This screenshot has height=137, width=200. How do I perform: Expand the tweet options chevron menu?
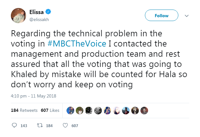(187, 16)
